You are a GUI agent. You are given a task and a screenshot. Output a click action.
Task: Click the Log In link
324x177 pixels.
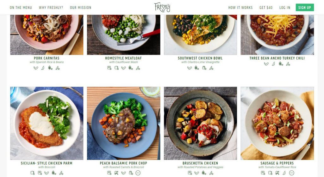point(285,8)
